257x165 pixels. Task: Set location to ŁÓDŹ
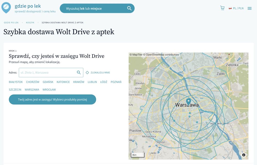104,82
